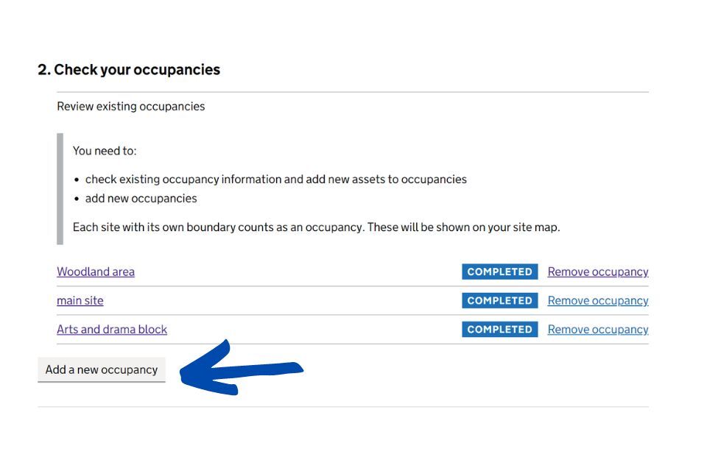Click the COMPLETED tag for main site

(x=499, y=300)
